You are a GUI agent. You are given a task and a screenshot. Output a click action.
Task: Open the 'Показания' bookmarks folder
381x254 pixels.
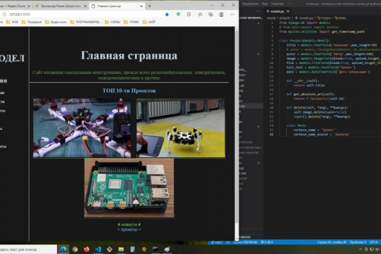point(32,22)
